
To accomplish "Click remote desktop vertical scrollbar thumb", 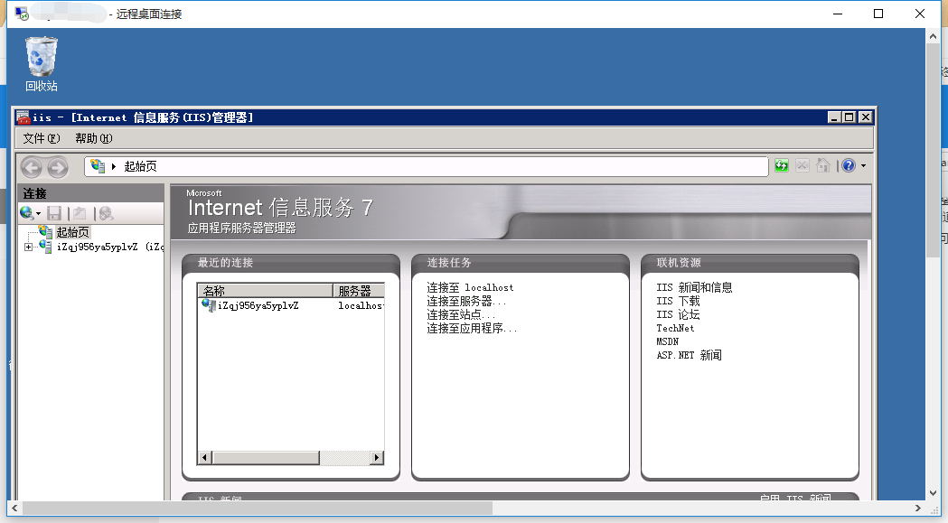I will pos(933,150).
